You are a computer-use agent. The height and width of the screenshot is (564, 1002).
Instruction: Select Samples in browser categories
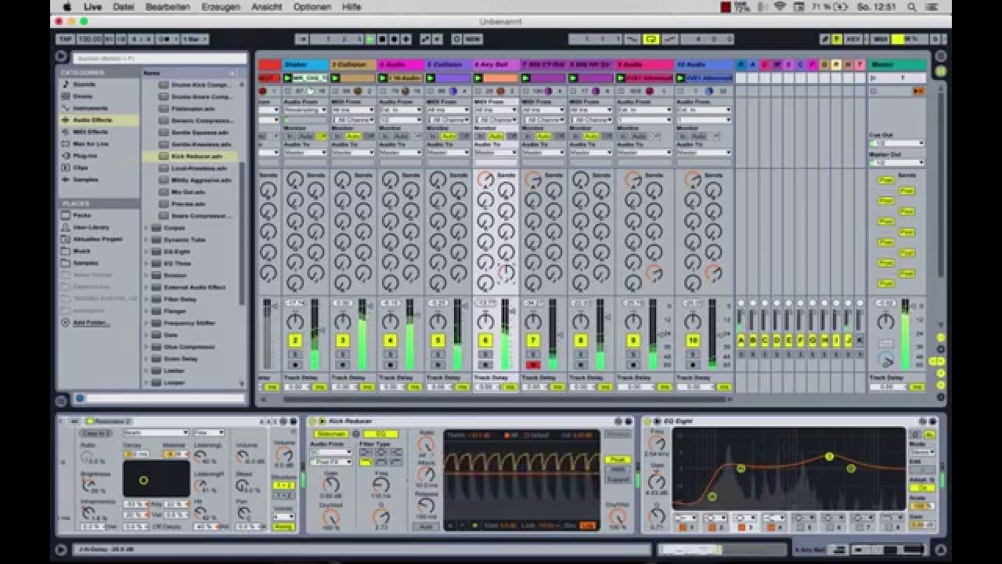coord(85,179)
